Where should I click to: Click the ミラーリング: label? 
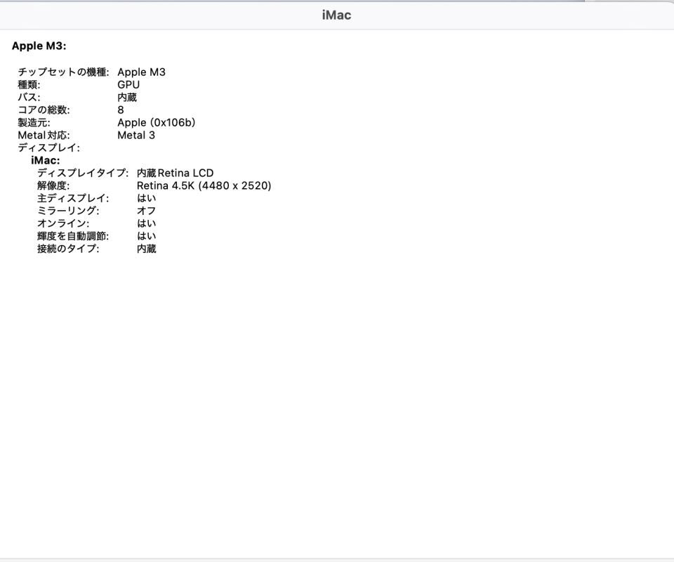tap(68, 211)
